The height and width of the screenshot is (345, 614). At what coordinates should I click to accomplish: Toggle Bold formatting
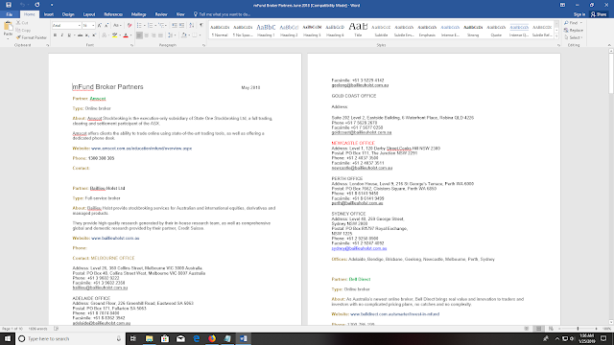[55, 35]
